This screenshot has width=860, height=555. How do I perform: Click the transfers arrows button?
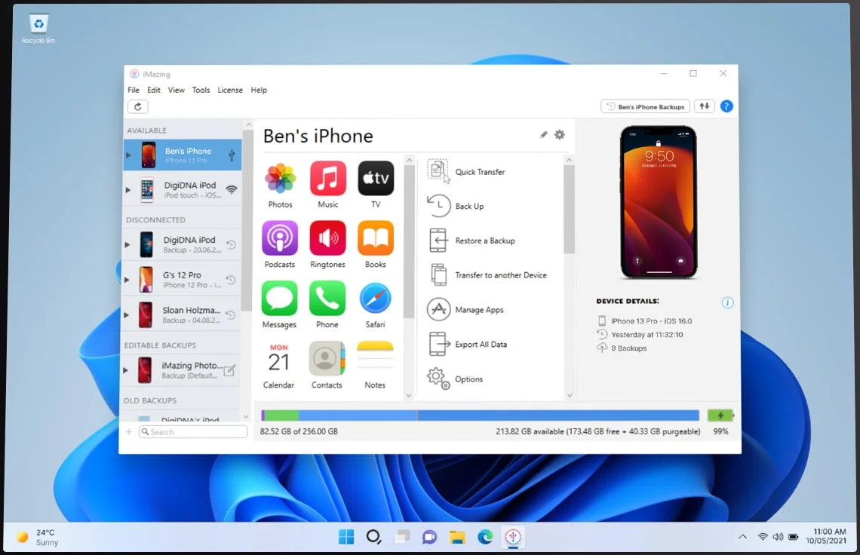[x=705, y=106]
